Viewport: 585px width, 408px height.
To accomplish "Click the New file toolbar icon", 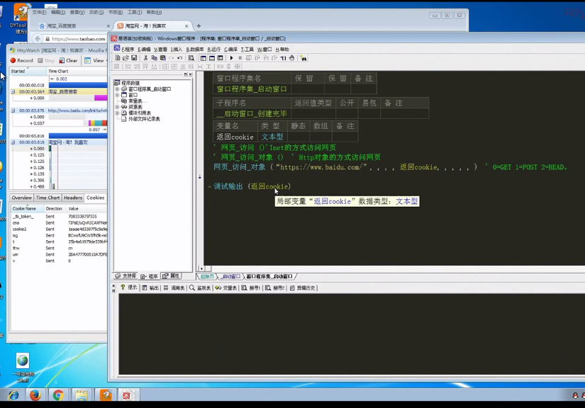I will [118, 58].
